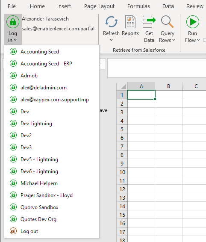Open the Formulas ribbon tab
The image size is (206, 242).
click(138, 6)
